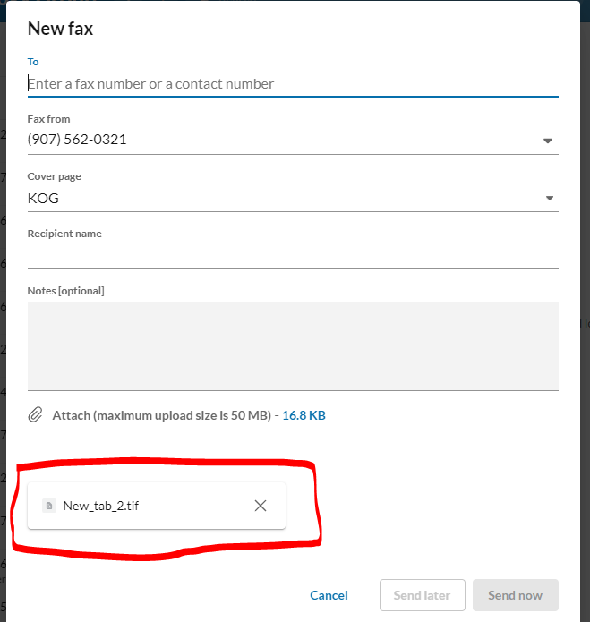Select the KOG cover page value
590x622 pixels.
click(x=43, y=199)
